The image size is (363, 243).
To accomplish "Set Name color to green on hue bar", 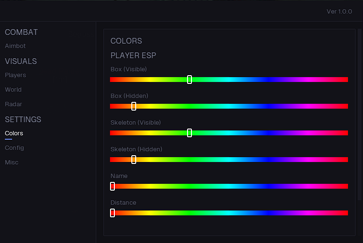I will (189, 186).
